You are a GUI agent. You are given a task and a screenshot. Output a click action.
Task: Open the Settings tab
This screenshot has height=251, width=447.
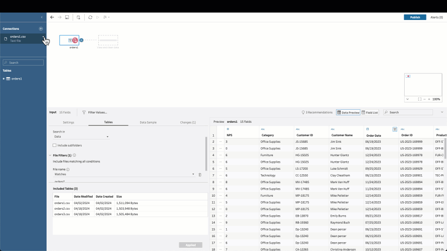coord(68,122)
